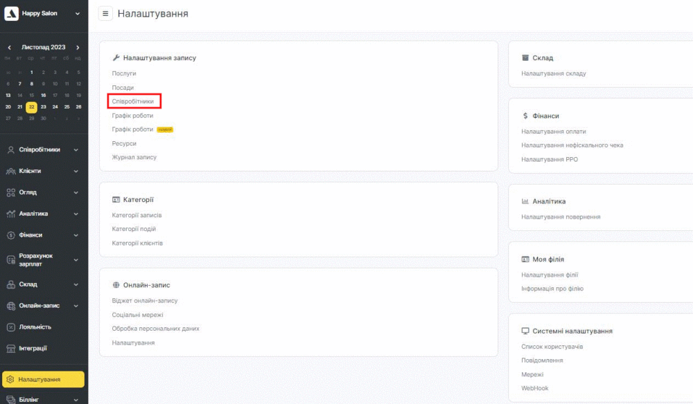Select day 13 in the calendar

(x=8, y=95)
